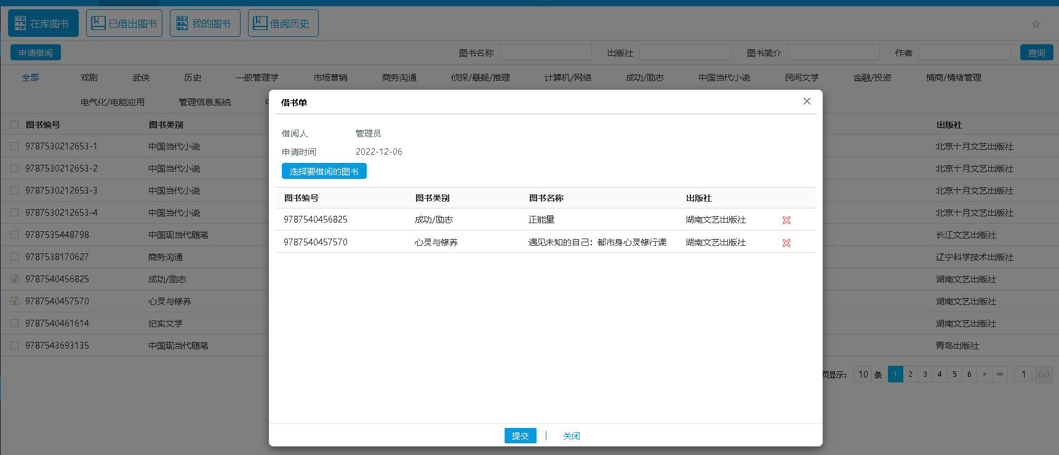Remove the 正能量 book from the borrow list
Image resolution: width=1059 pixels, height=455 pixels.
(786, 220)
